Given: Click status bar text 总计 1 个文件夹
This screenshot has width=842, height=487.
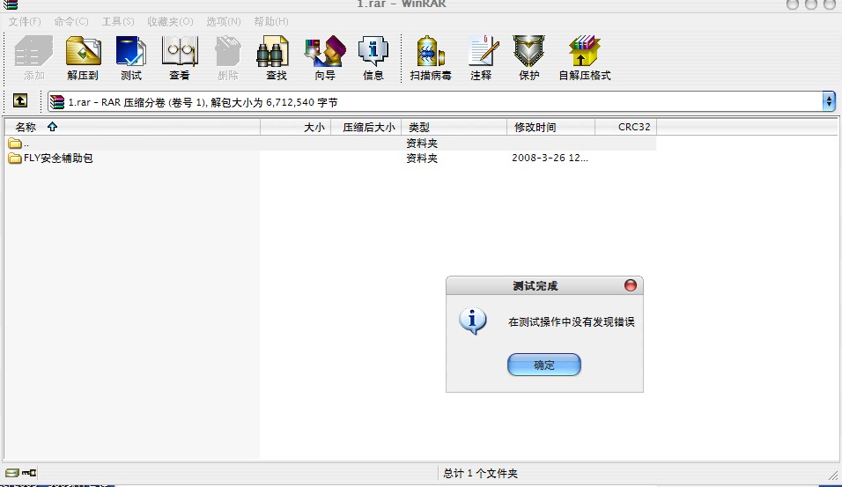Looking at the screenshot, I should pyautogui.click(x=480, y=473).
